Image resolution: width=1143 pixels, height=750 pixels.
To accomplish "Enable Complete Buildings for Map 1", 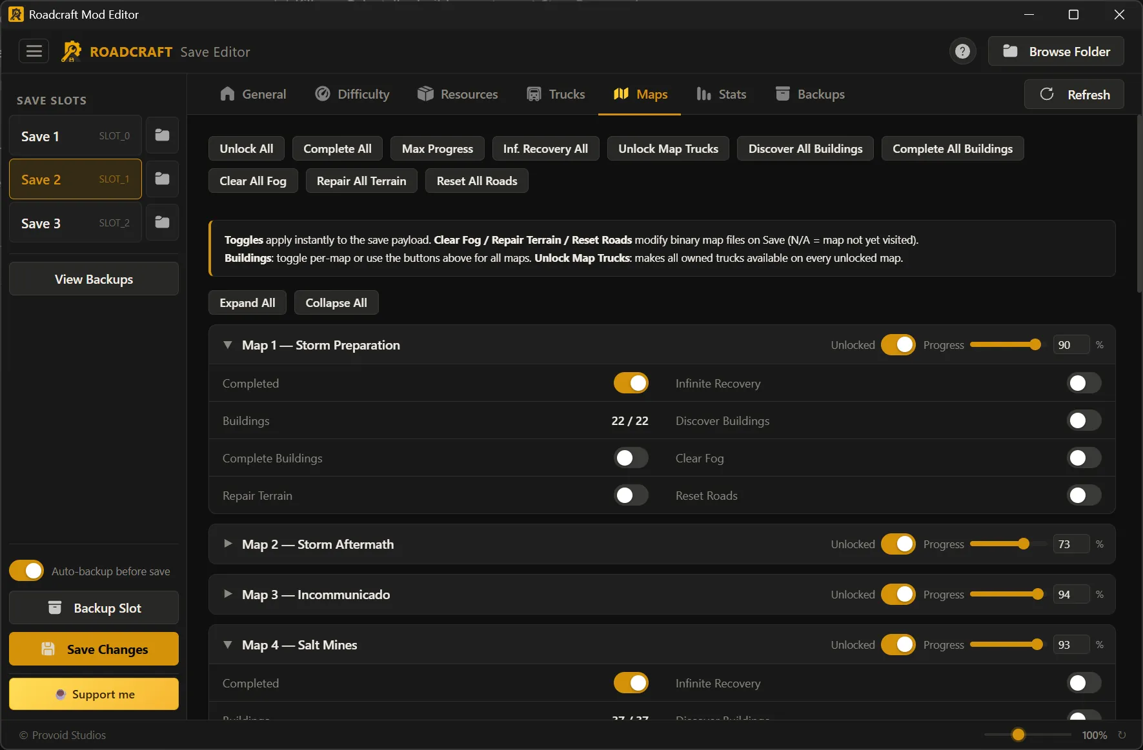I will coord(631,458).
